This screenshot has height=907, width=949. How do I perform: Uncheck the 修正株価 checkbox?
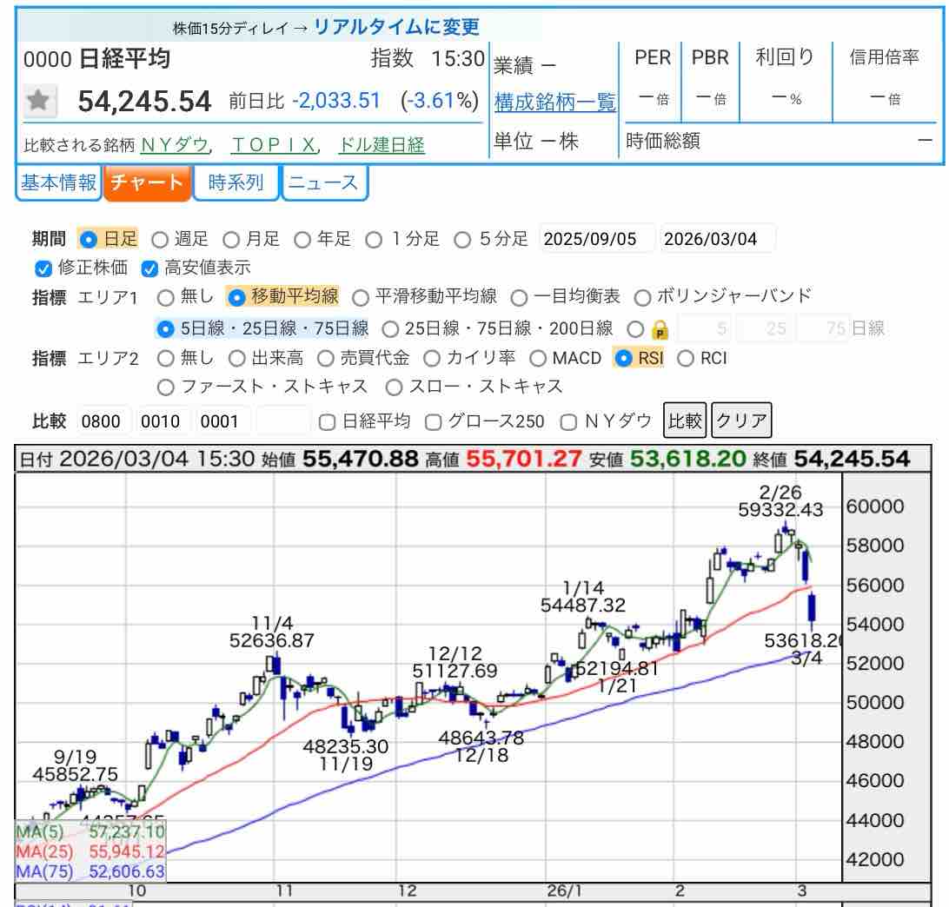tap(42, 268)
